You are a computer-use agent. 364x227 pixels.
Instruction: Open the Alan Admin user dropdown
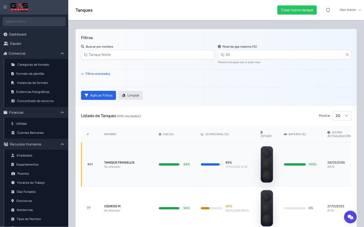pyautogui.click(x=350, y=10)
